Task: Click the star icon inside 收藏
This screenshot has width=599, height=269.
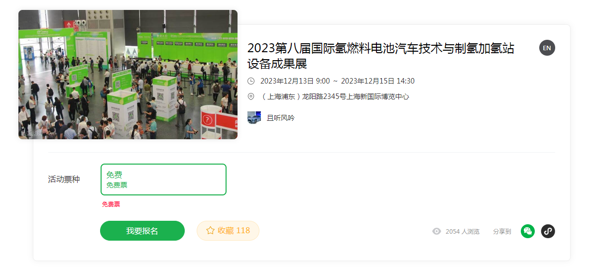Action: [210, 231]
